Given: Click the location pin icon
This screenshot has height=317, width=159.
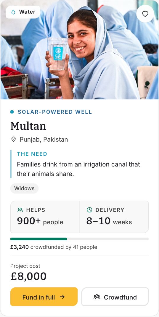Looking at the screenshot, I should point(13,139).
